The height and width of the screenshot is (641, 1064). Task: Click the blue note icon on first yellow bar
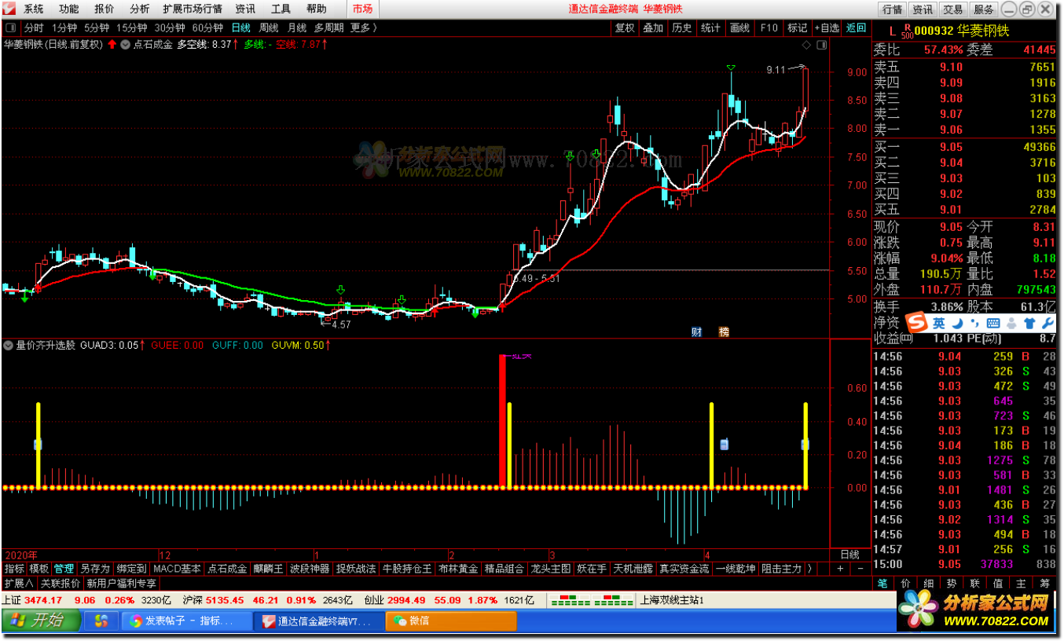pos(37,445)
